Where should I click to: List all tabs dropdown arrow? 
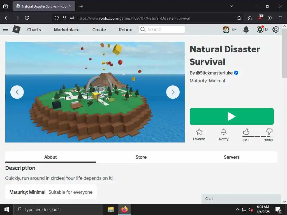click(x=231, y=6)
